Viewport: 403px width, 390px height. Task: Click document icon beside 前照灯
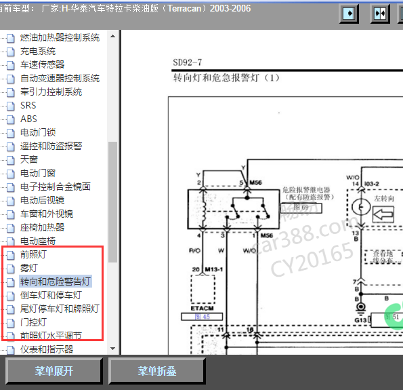(x=11, y=255)
